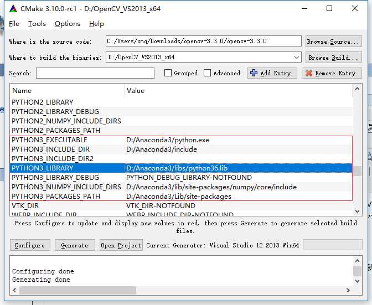
Task: Click the highlighted PYTHON3_LIBRARY name
Action: pyautogui.click(x=43, y=168)
